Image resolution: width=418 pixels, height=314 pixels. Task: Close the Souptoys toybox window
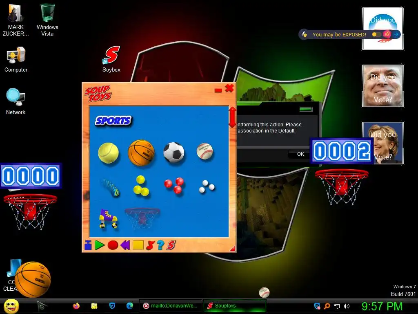click(229, 88)
